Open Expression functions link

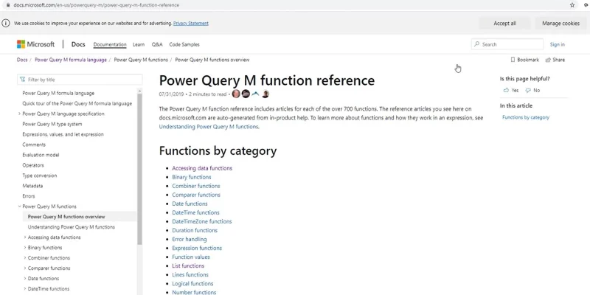tap(197, 248)
